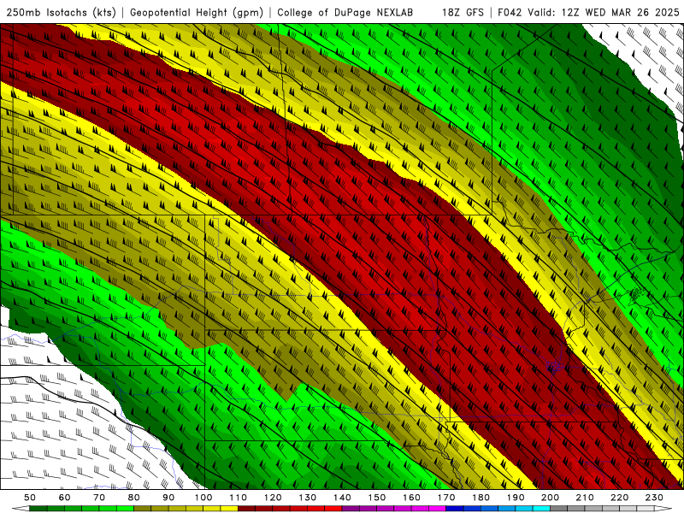This screenshot has width=684, height=513.
Task: Click the '18Z GFS' model run label
Action: 463,13
